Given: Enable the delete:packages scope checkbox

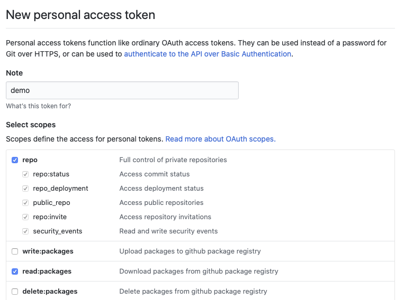Looking at the screenshot, I should pyautogui.click(x=15, y=292).
